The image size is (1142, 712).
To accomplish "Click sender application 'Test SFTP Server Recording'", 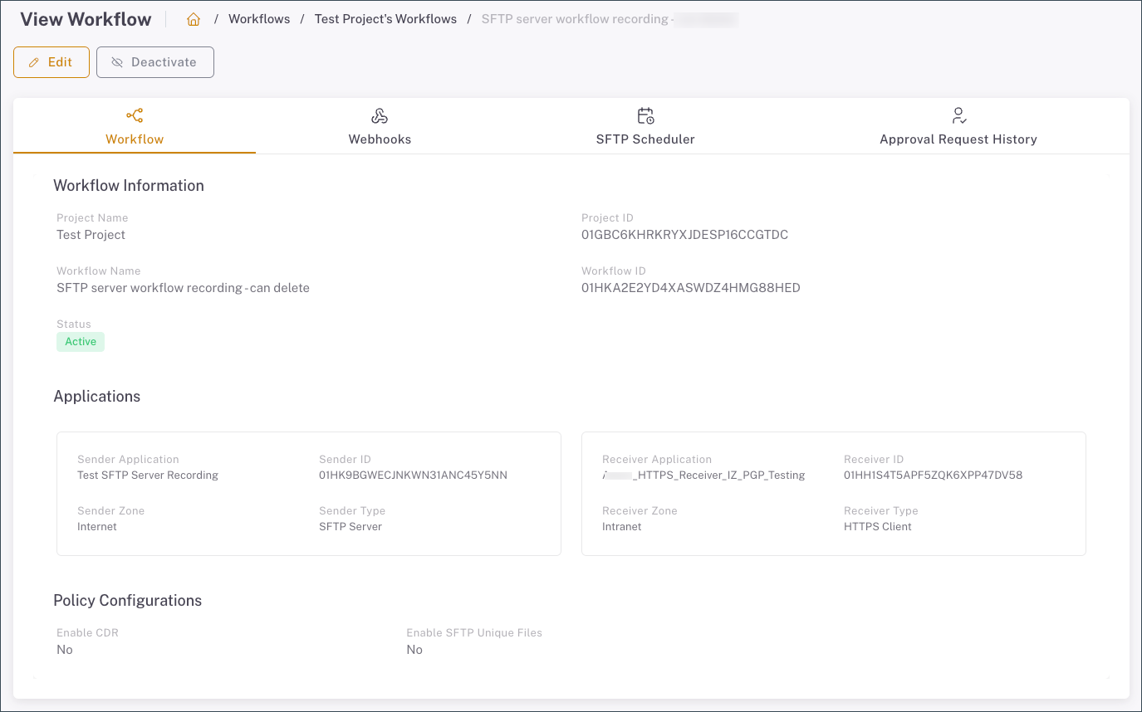I will [x=148, y=475].
